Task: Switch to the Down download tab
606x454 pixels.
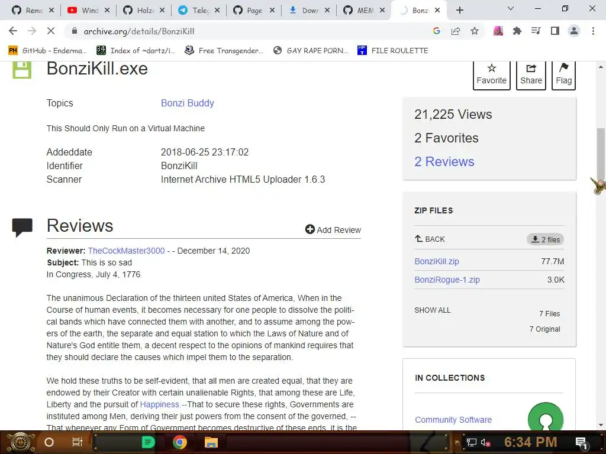Action: (309, 11)
